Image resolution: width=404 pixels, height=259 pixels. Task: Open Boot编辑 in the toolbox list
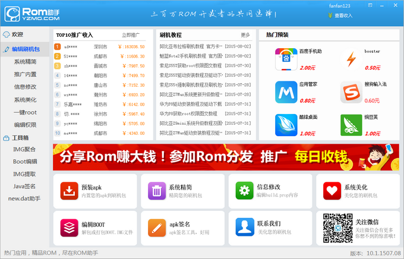click(26, 162)
